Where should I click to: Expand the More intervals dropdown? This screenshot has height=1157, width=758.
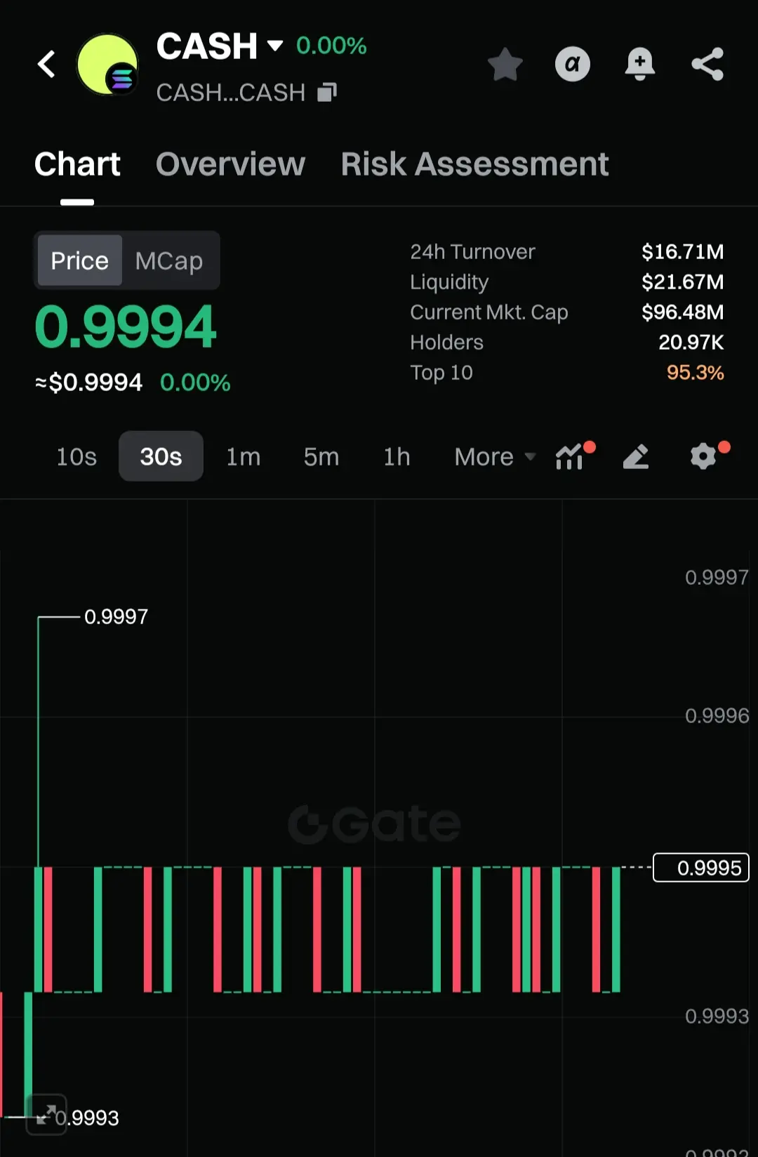coord(496,457)
